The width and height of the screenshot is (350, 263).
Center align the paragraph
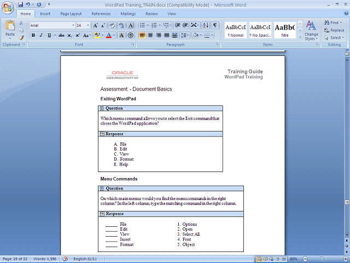(150, 35)
